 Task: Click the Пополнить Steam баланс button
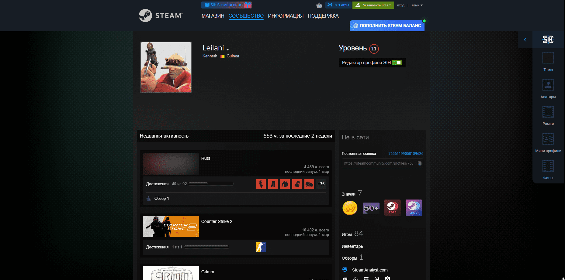point(387,26)
